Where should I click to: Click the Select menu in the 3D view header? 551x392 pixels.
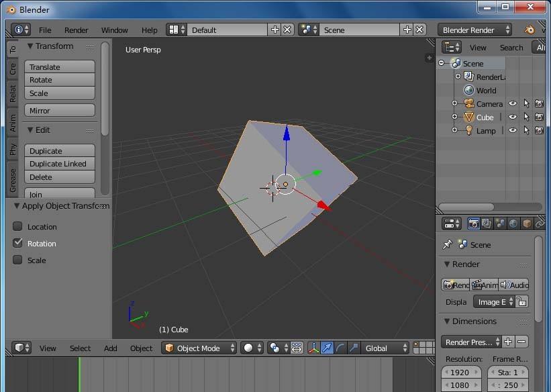point(80,348)
